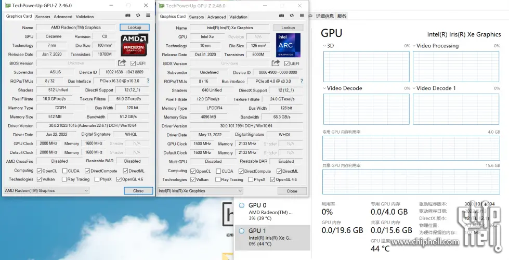Open the AMD Radeon(TM) Graphics GPU selector dropdown
The height and width of the screenshot is (260, 509).
(x=47, y=190)
